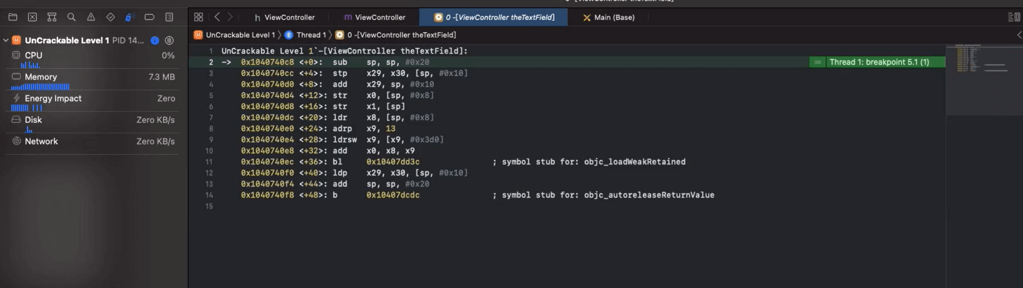Show the Symbol navigator

click(52, 17)
